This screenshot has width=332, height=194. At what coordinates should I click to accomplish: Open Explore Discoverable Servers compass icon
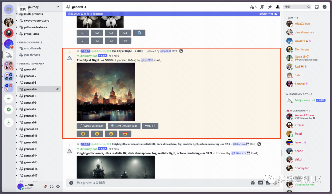(9, 109)
